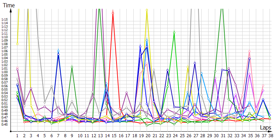Select the dark blue peak at lap 27
The height and width of the screenshot is (140, 280).
pyautogui.click(x=195, y=63)
